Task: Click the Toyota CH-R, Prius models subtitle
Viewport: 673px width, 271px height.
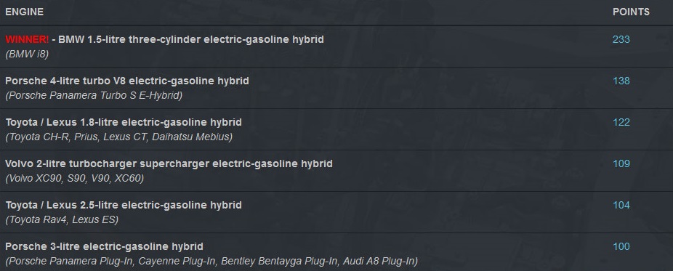Action: (119, 137)
